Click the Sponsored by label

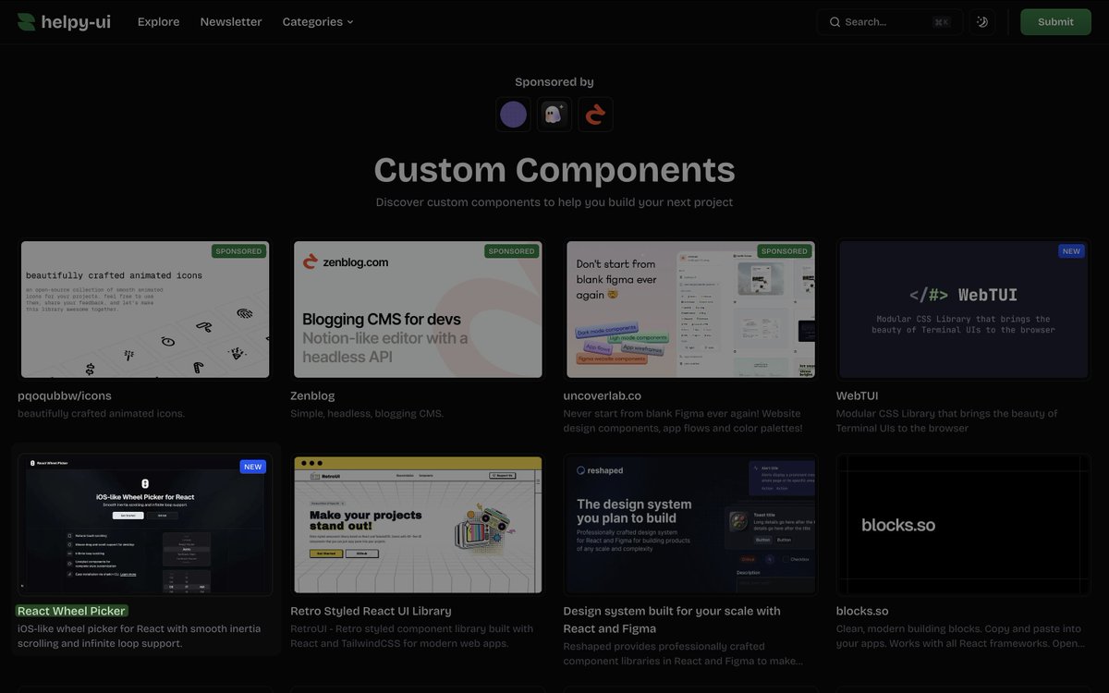pos(554,82)
